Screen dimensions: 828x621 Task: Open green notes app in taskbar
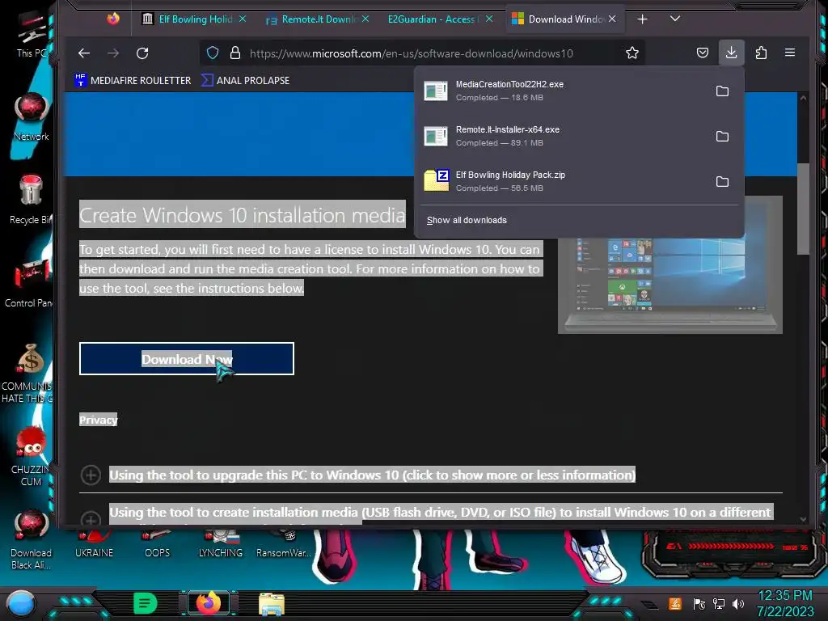146,603
